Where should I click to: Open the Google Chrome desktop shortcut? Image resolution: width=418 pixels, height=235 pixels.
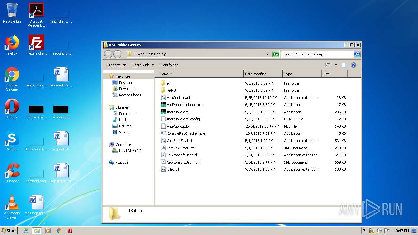click(12, 79)
